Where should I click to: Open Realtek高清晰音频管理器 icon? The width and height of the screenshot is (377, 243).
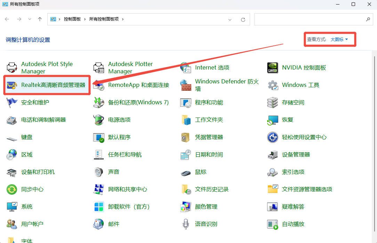[x=12, y=85]
